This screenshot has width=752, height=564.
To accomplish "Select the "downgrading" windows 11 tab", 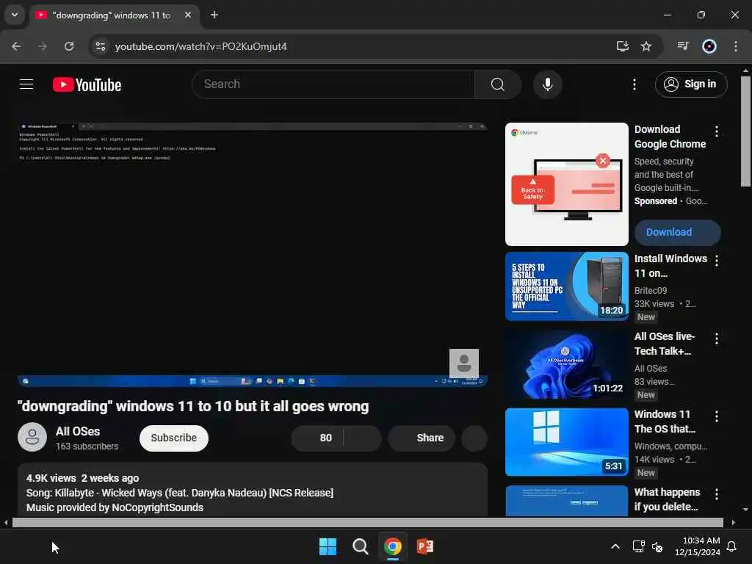I will (114, 15).
